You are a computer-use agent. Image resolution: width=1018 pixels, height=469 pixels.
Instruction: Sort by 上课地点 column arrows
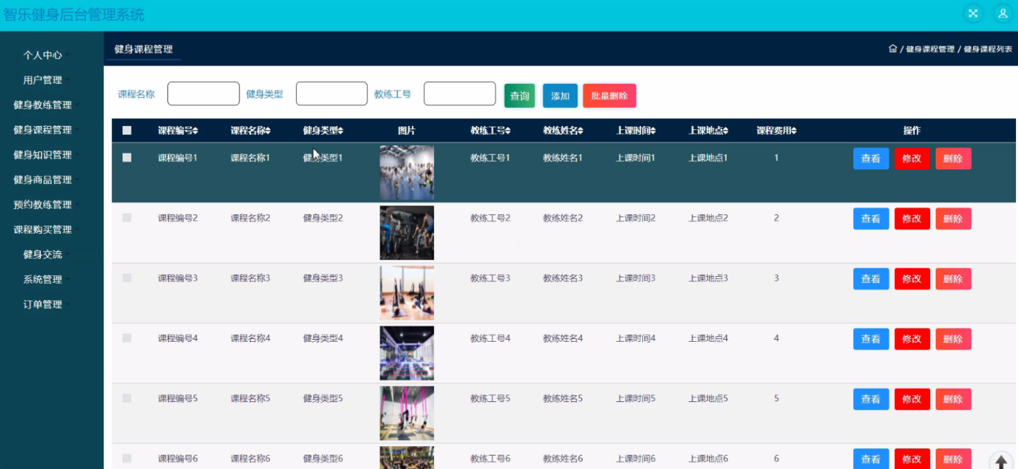725,131
